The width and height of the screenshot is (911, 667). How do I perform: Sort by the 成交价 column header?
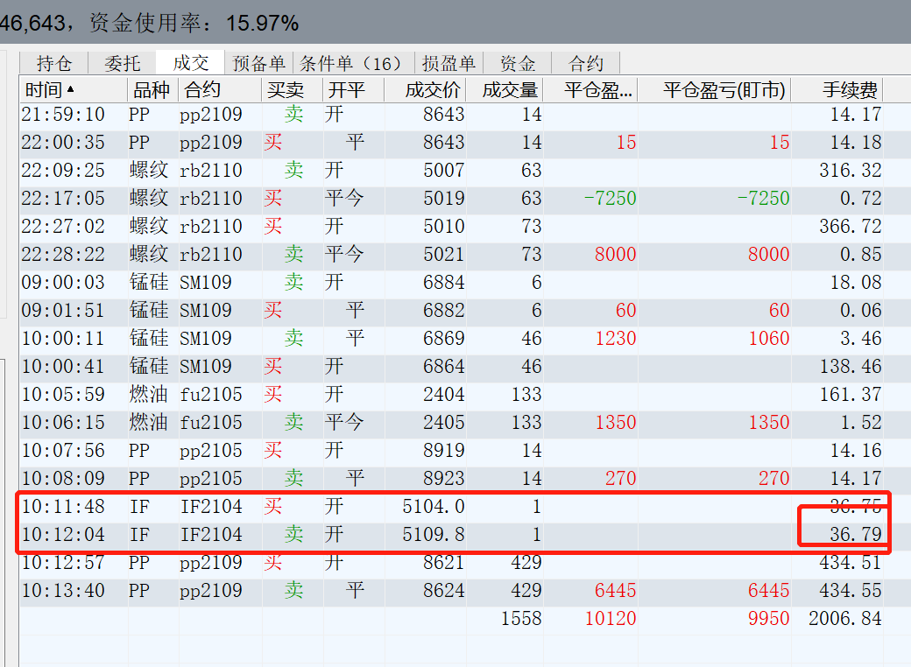pyautogui.click(x=433, y=89)
